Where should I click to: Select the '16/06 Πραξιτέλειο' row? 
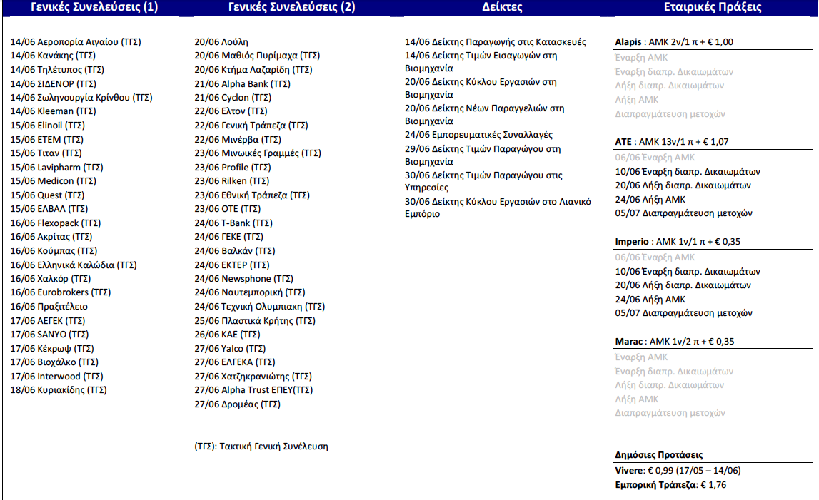pyautogui.click(x=49, y=307)
